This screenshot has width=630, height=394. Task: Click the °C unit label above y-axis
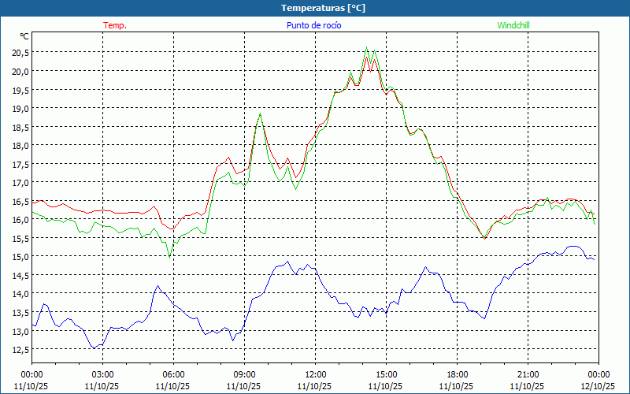(24, 36)
